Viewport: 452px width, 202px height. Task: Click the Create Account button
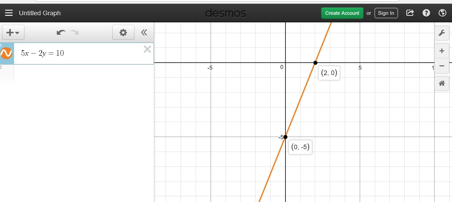342,13
